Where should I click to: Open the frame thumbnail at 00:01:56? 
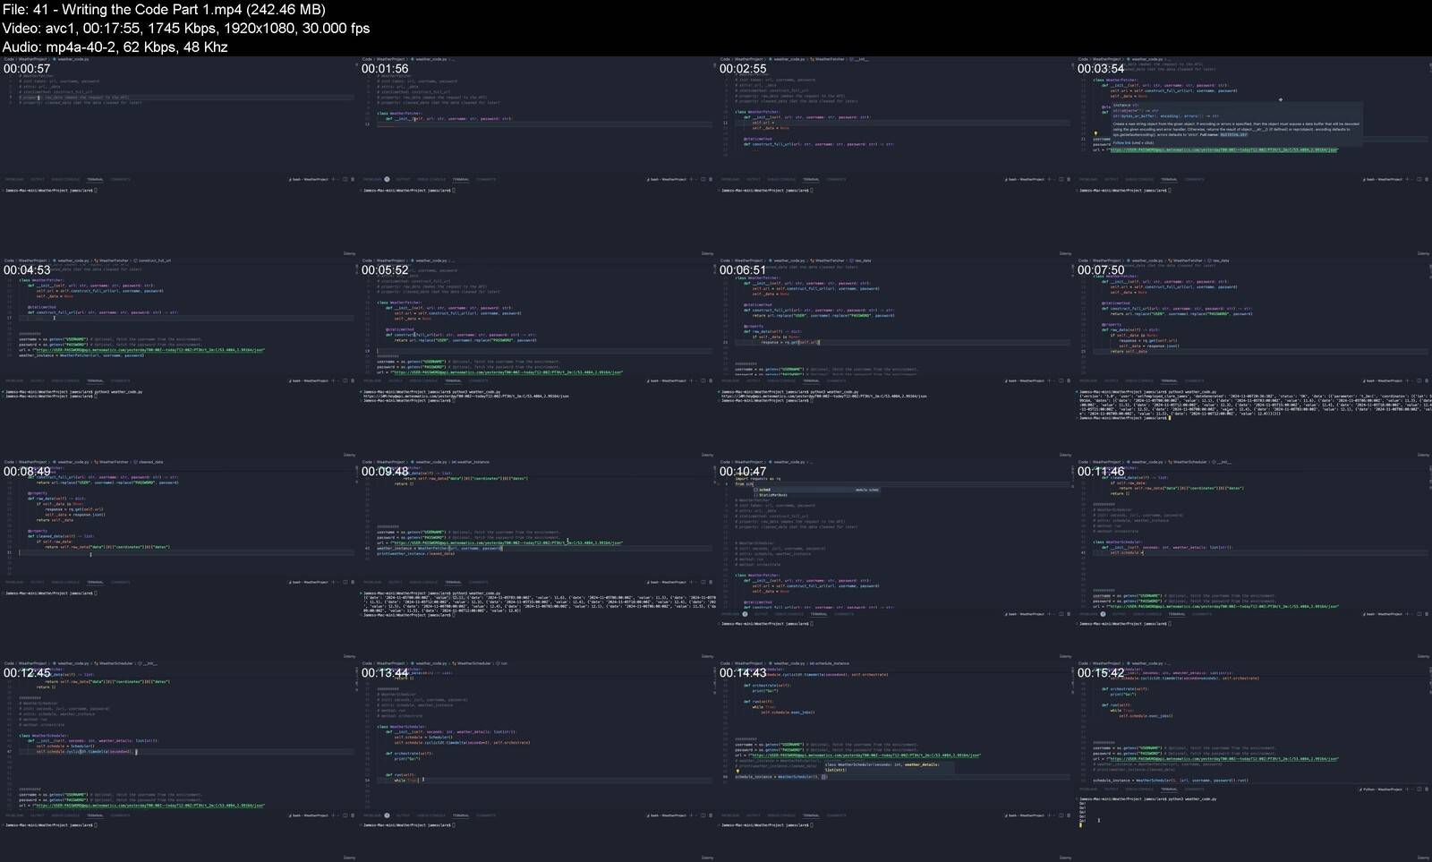(537, 157)
